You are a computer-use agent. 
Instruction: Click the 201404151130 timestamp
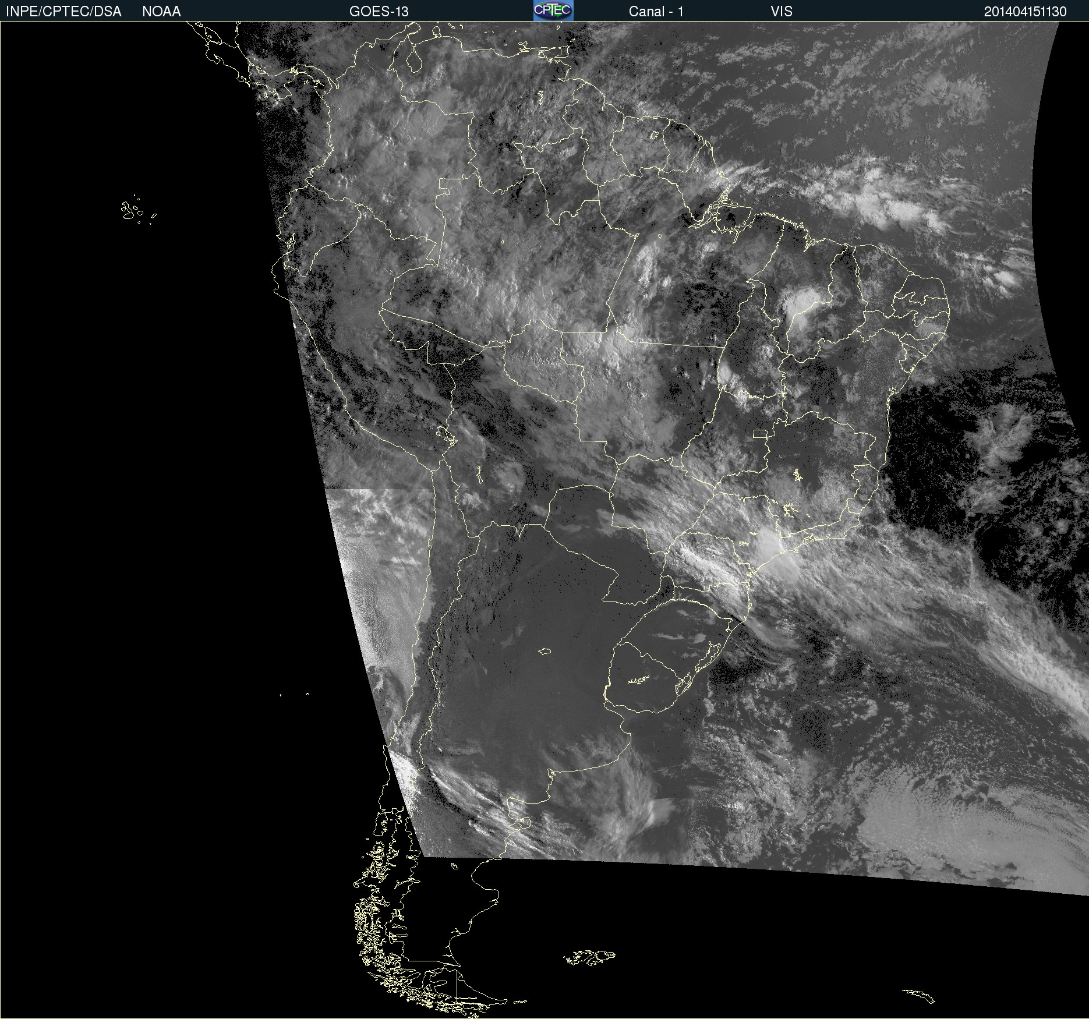[x=1026, y=12]
